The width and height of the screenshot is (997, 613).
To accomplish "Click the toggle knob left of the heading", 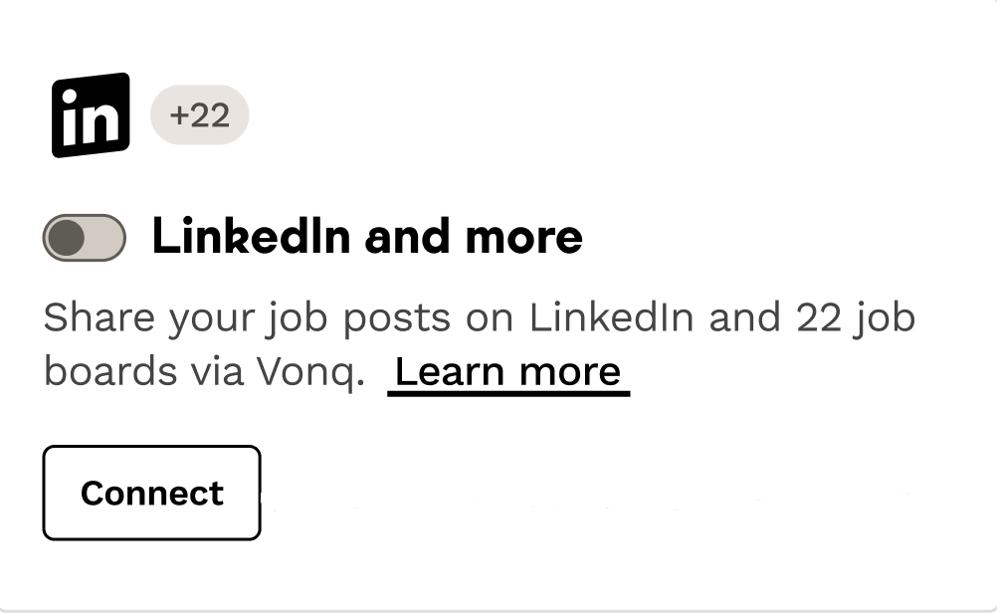I will click(68, 238).
